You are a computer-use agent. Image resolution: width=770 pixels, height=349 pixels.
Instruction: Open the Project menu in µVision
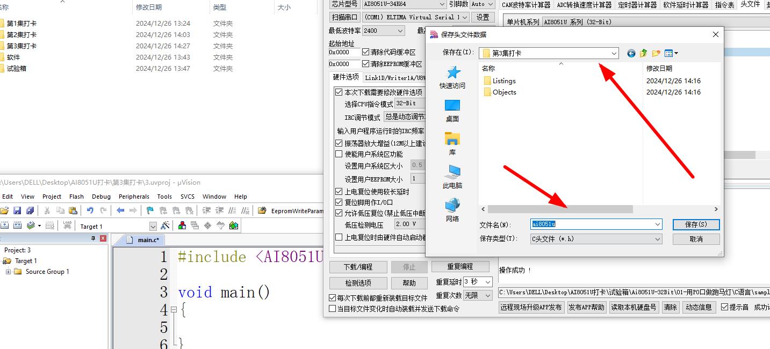pyautogui.click(x=52, y=197)
